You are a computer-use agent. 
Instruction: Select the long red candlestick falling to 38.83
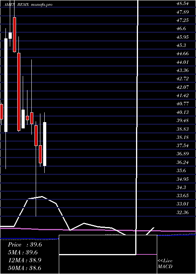tap(19, 92)
